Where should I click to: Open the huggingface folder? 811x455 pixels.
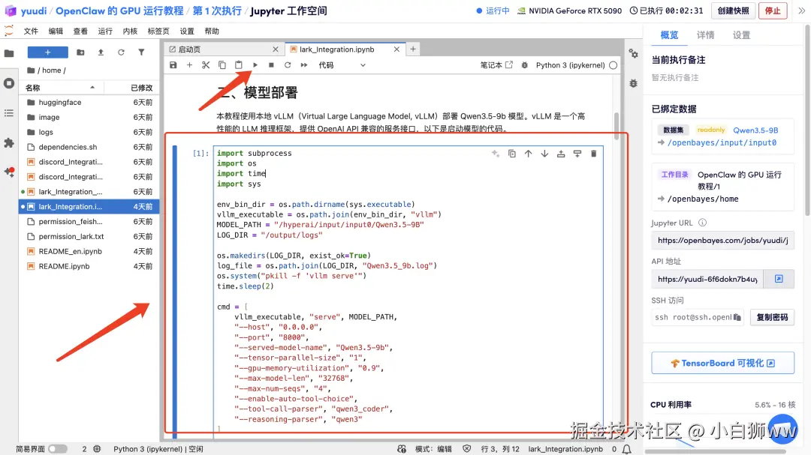click(89, 102)
